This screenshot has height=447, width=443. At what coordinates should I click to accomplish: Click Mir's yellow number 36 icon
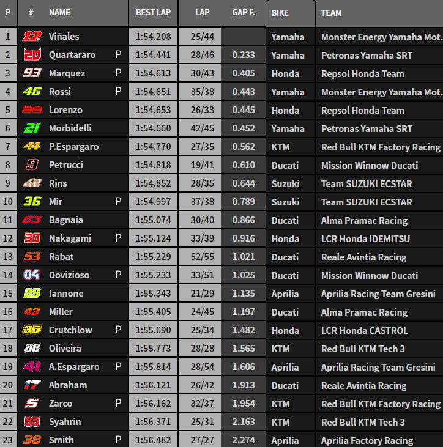32,201
